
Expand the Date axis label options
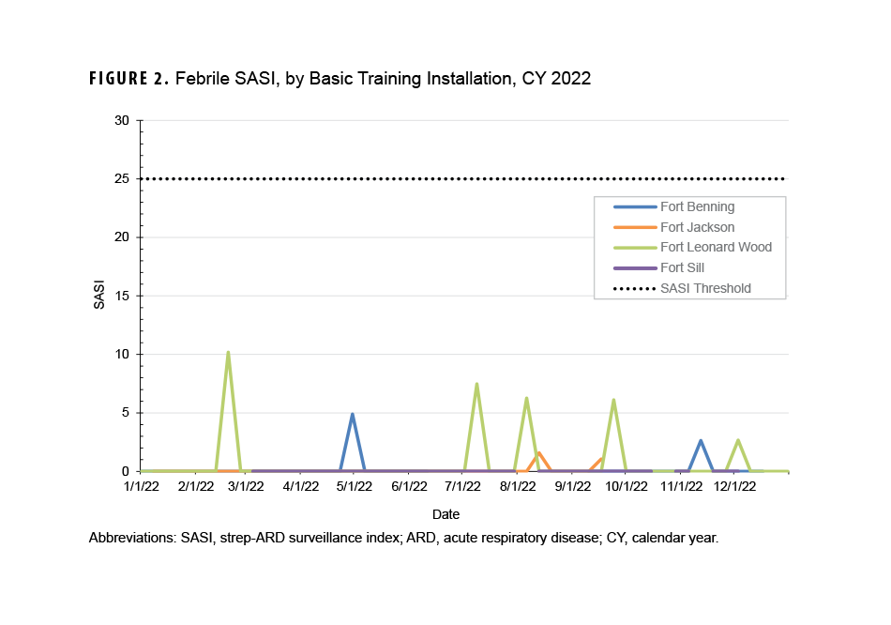(x=446, y=514)
